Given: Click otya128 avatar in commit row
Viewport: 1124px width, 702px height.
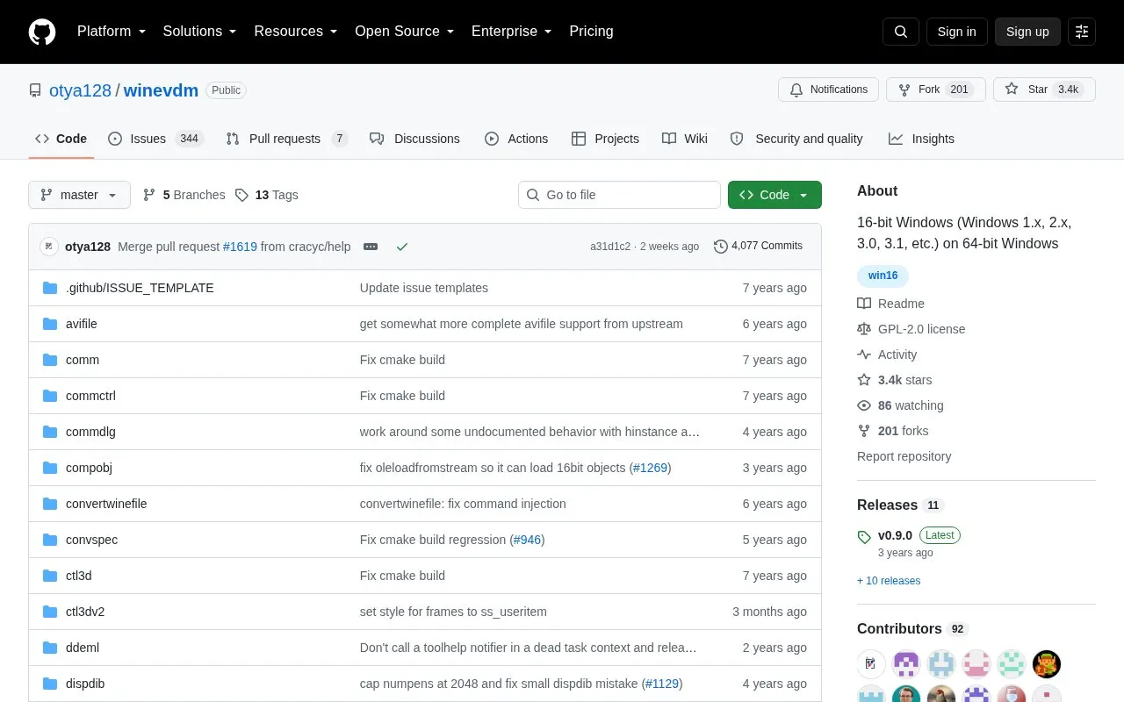Looking at the screenshot, I should pos(49,247).
